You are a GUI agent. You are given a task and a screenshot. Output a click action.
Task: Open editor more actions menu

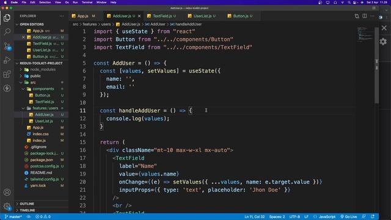coord(372,16)
